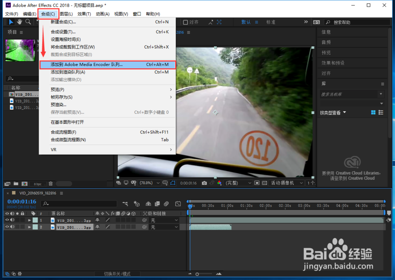Image resolution: width=395 pixels, height=280 pixels.
Task: Create a new folder in Project panel
Action: pyautogui.click(x=16, y=184)
